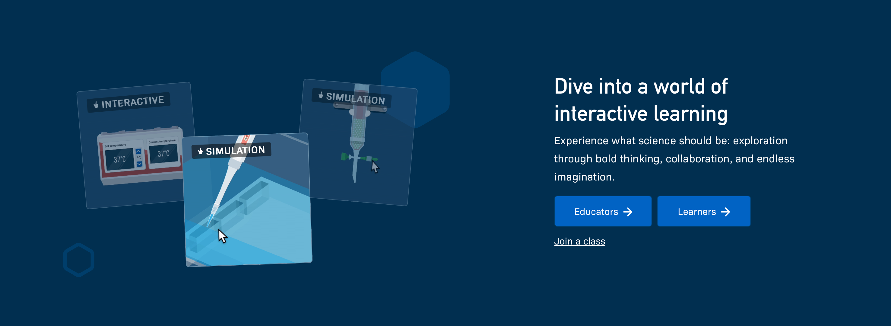891x326 pixels.
Task: Click the outlined hexagon decoration at bottom left
Action: pos(78,260)
